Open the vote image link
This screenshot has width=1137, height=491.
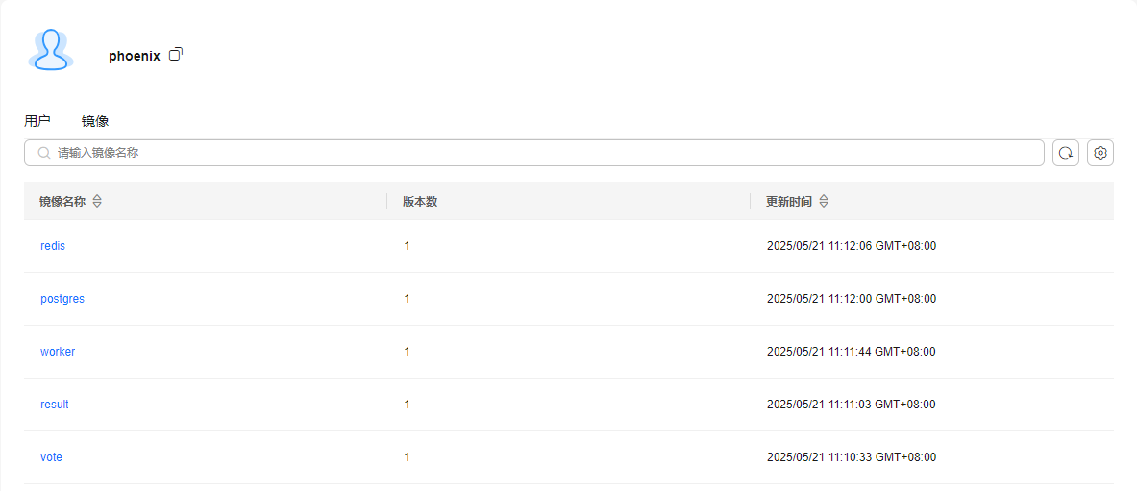[x=52, y=457]
